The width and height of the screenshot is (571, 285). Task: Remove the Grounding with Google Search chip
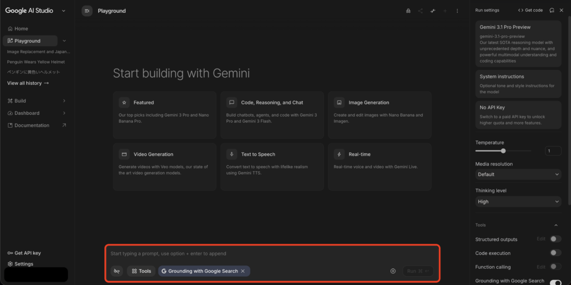tap(243, 271)
